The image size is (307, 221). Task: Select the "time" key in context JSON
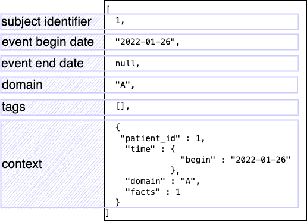[x=140, y=149]
